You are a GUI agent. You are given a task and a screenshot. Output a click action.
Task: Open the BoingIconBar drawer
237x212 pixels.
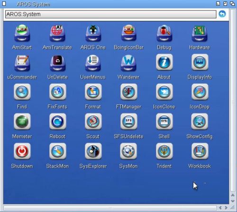[128, 33]
